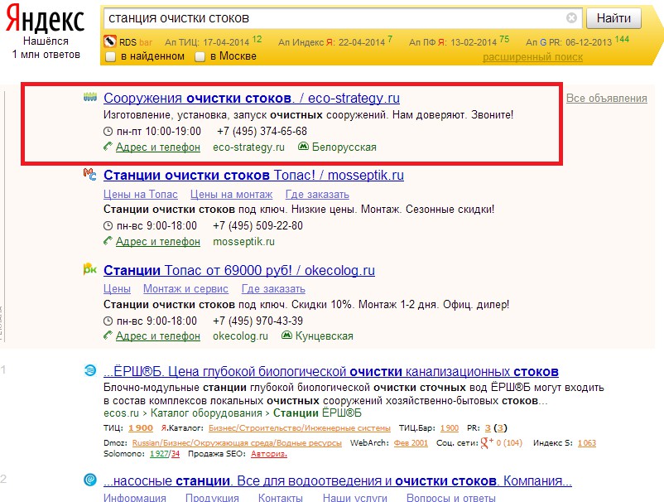Click the phone icon in the eco-strategy ad
This screenshot has width=664, height=502.
click(108, 147)
